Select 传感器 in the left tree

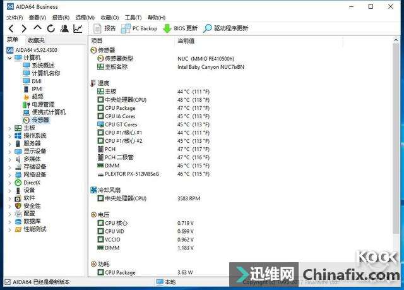pos(36,120)
